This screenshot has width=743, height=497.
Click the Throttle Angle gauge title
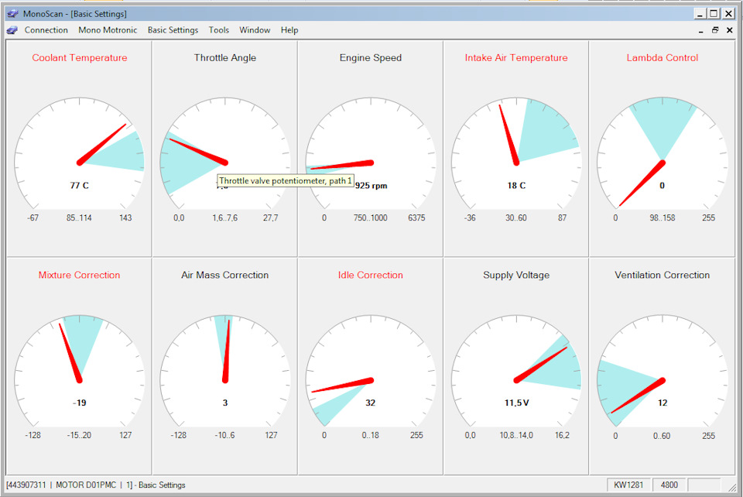[x=225, y=58]
